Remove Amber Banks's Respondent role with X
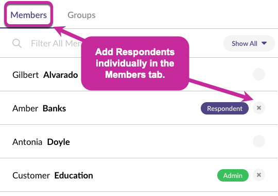Viewport: 278px width, 196px height. click(259, 108)
